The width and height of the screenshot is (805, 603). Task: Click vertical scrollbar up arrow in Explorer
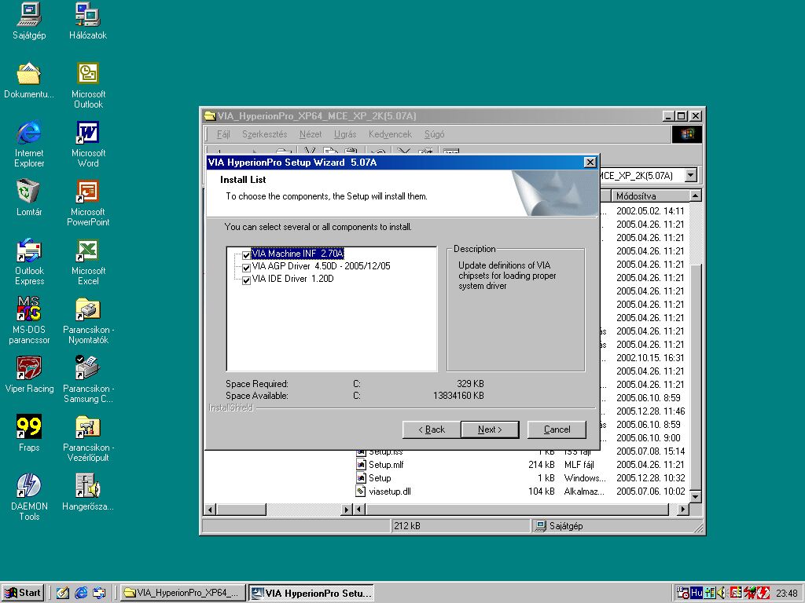(696, 196)
